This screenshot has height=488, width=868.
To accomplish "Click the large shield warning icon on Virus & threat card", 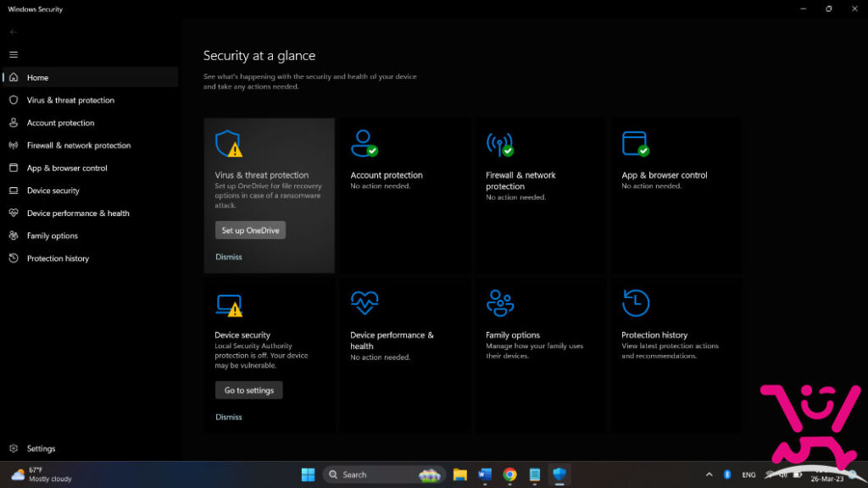I will click(229, 144).
